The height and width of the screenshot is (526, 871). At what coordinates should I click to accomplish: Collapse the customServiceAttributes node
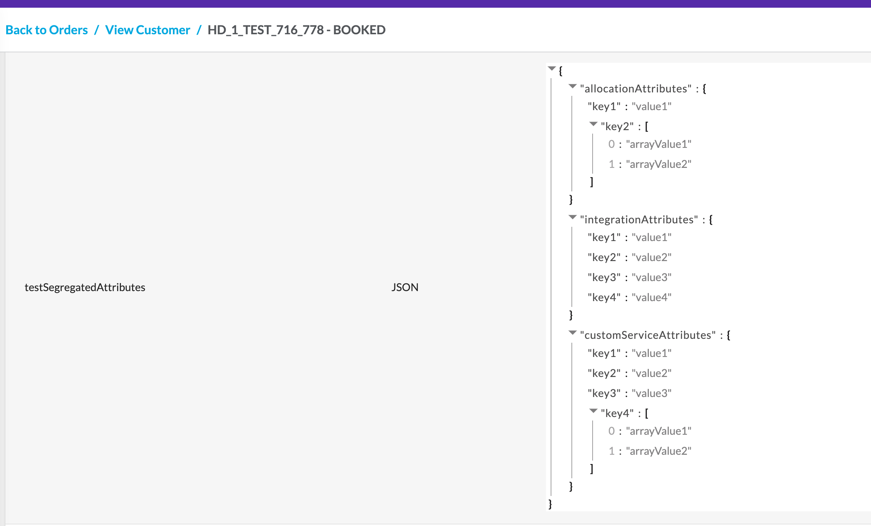(573, 333)
